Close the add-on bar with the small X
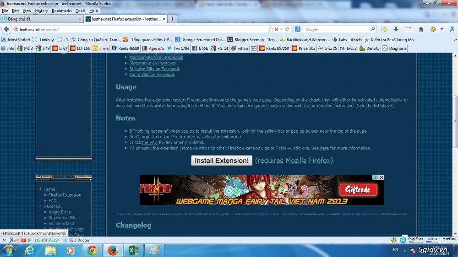The height and width of the screenshot is (257, 458). [4, 240]
